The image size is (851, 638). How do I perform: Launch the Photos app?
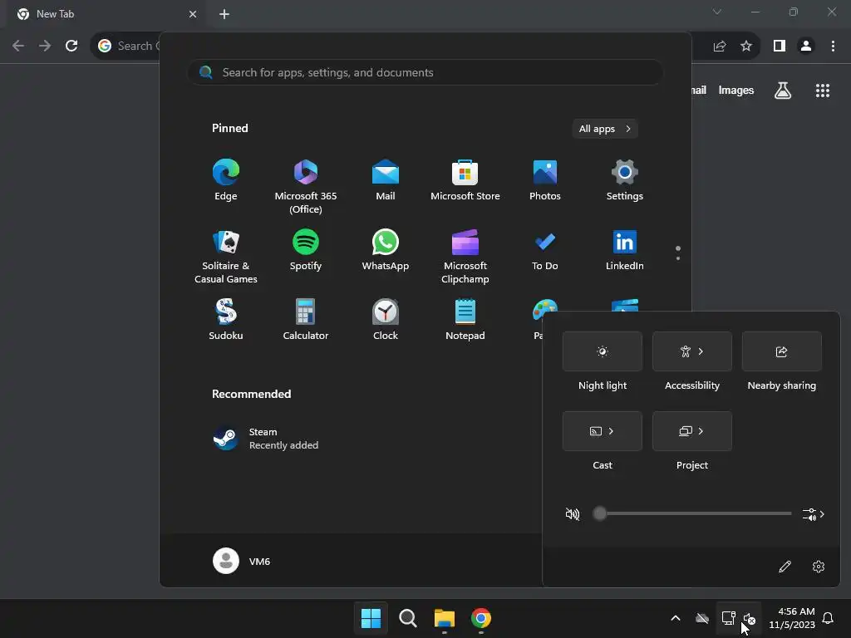[545, 180]
